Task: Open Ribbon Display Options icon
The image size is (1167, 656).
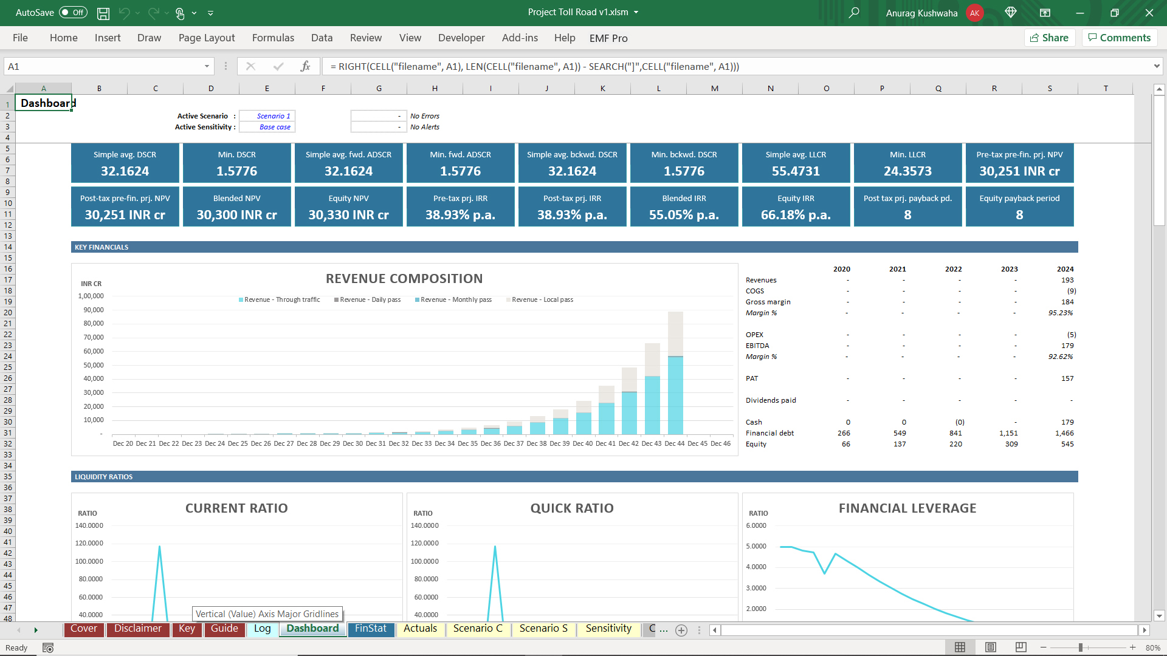Action: [x=1045, y=13]
